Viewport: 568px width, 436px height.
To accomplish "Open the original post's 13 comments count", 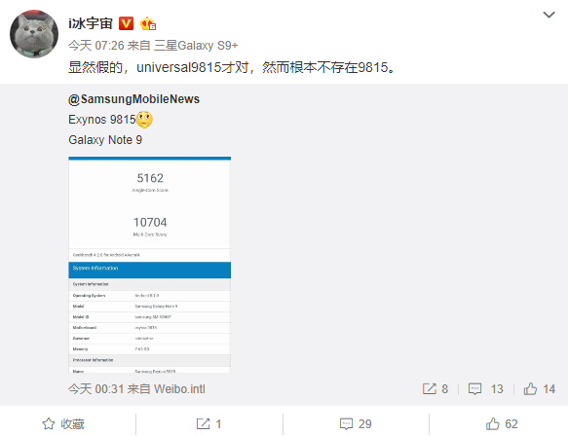I will [497, 389].
